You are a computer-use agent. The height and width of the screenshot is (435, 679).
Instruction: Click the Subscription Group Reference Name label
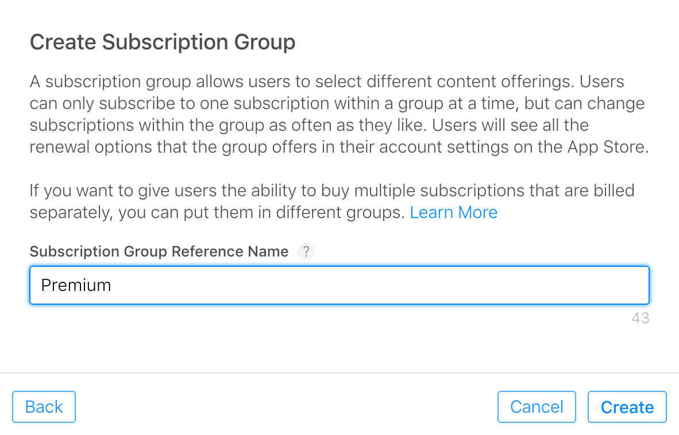[x=159, y=252]
